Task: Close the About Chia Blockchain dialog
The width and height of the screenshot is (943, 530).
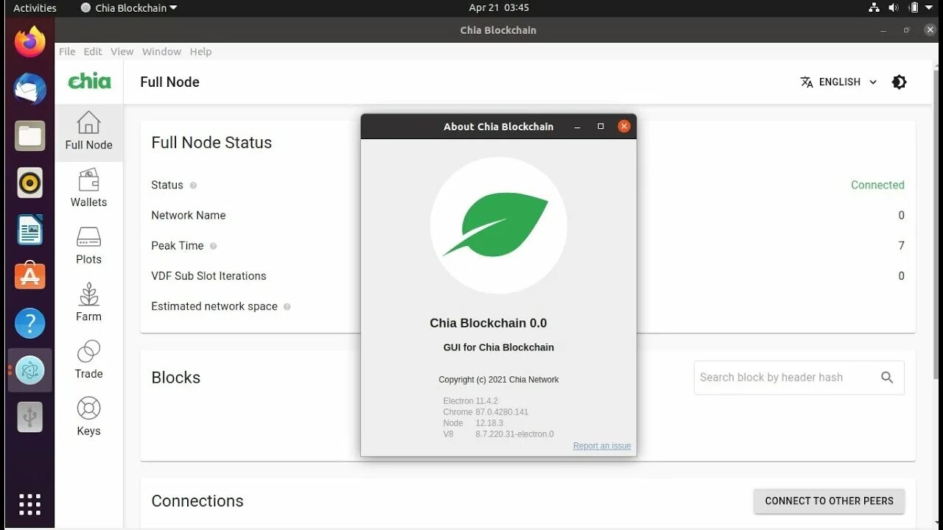Action: [624, 127]
